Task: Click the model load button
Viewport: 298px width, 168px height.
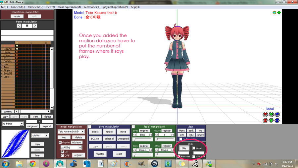Action: coord(64,137)
